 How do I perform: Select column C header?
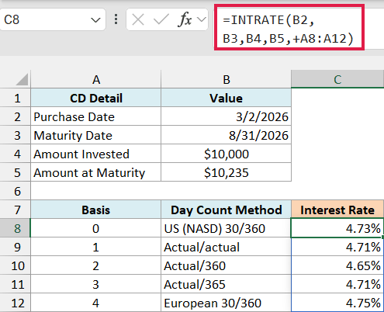337,79
